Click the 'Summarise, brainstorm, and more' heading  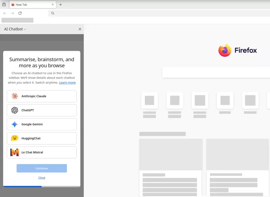42,62
